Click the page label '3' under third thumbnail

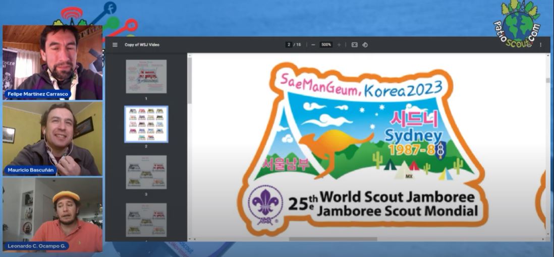click(146, 194)
